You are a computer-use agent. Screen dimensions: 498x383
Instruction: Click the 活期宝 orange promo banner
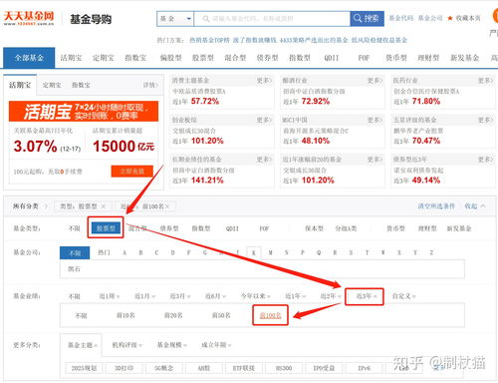pyautogui.click(x=84, y=112)
